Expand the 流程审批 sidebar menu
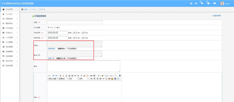The width and height of the screenshot is (234, 102). tap(10, 19)
